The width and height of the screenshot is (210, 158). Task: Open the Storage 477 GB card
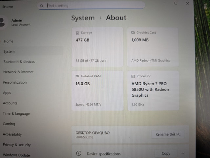click(x=97, y=47)
